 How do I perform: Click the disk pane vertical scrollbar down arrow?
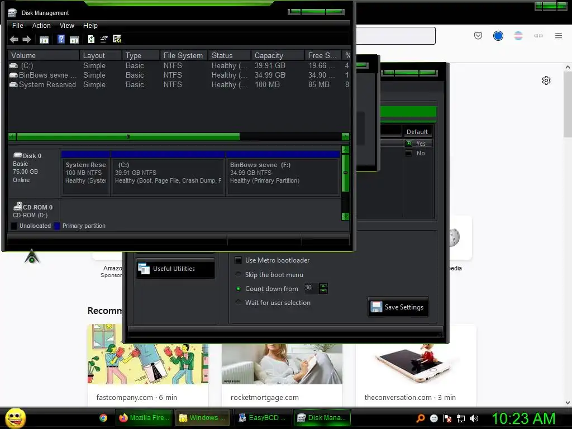point(345,216)
